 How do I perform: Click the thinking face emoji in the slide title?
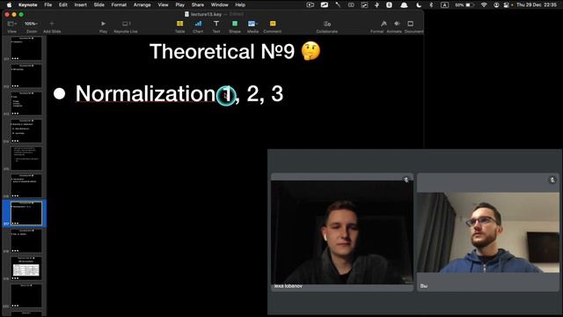[311, 51]
